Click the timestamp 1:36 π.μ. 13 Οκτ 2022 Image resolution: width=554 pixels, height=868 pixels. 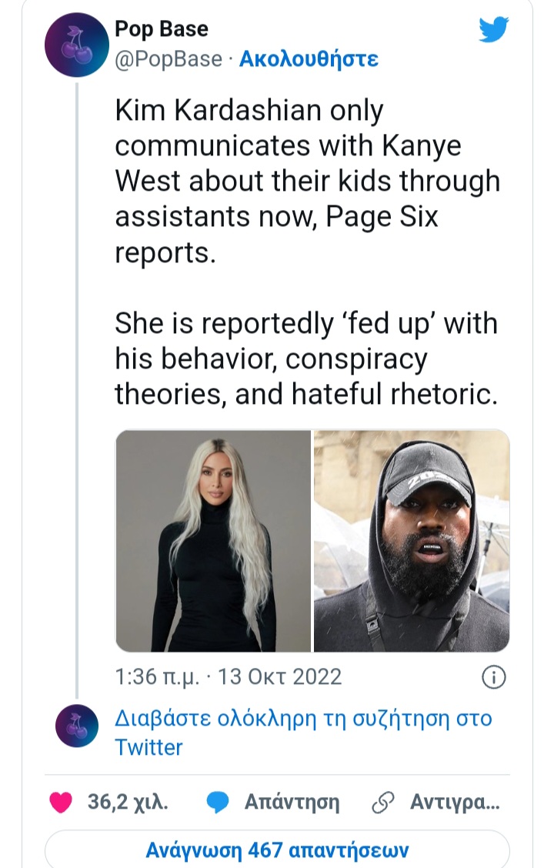(228, 677)
